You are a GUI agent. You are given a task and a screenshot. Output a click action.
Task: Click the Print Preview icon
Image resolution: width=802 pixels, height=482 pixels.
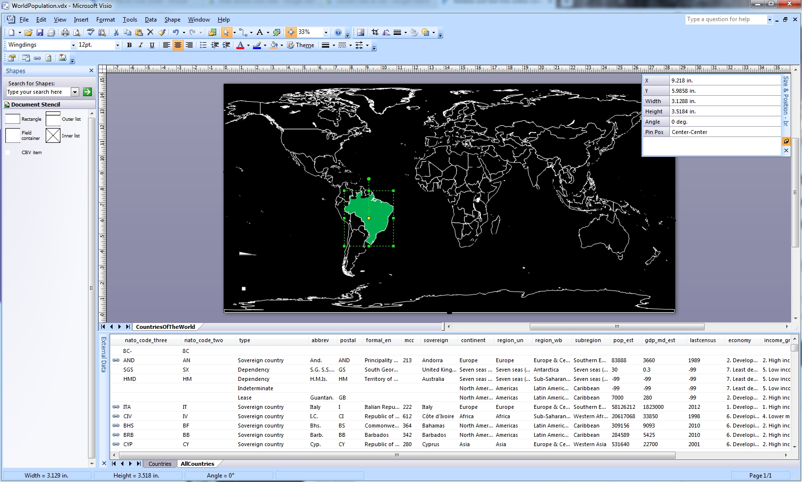click(77, 32)
